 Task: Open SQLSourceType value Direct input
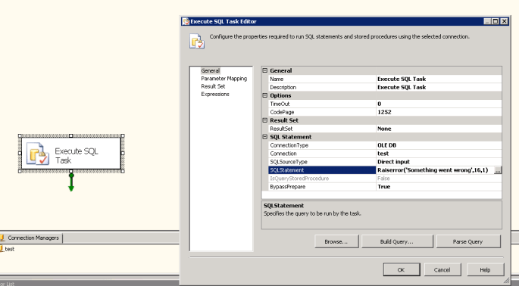coord(439,162)
